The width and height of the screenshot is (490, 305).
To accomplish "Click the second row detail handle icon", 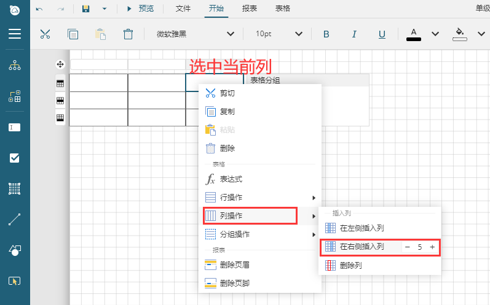I will click(x=60, y=101).
